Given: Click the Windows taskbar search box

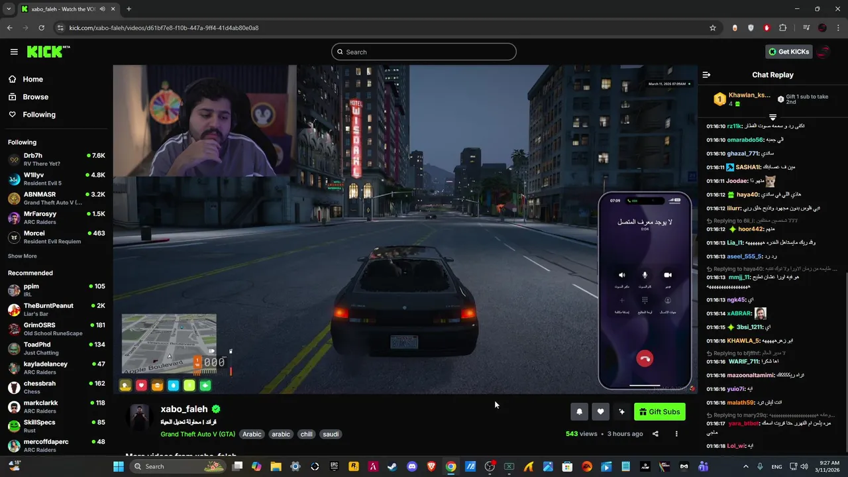Looking at the screenshot, I should [178, 466].
